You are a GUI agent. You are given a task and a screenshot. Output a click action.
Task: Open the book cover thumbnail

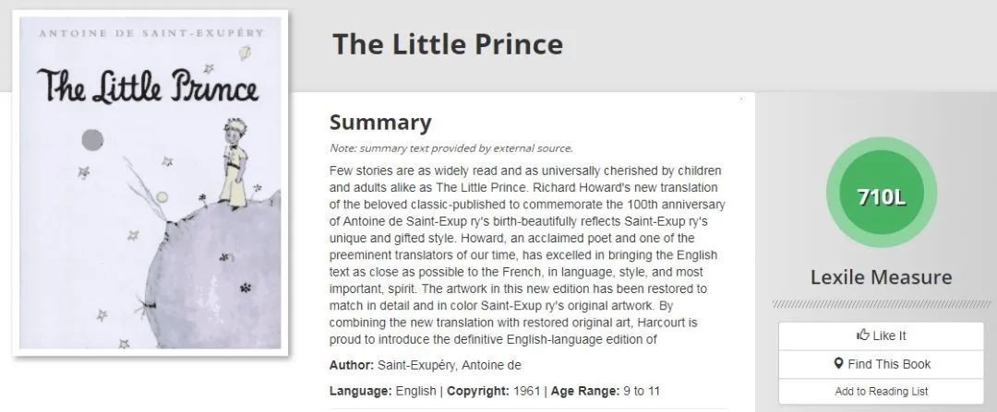click(150, 182)
